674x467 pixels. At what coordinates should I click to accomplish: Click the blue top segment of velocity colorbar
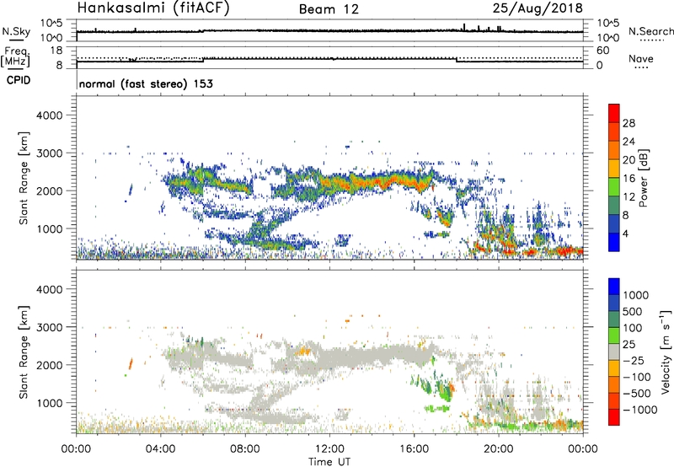pos(614,287)
